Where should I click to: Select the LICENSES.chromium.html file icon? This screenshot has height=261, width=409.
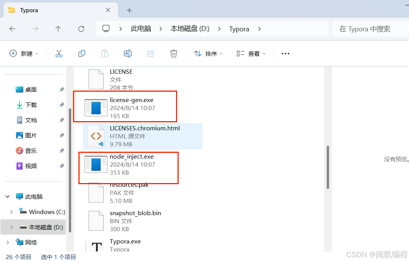96,136
